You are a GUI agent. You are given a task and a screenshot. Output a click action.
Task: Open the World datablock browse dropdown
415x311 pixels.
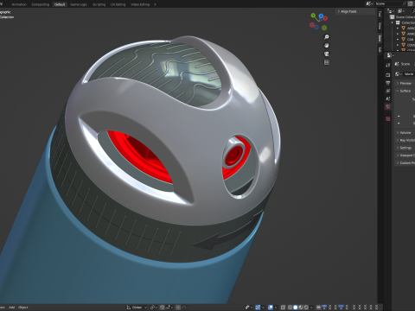coord(399,74)
